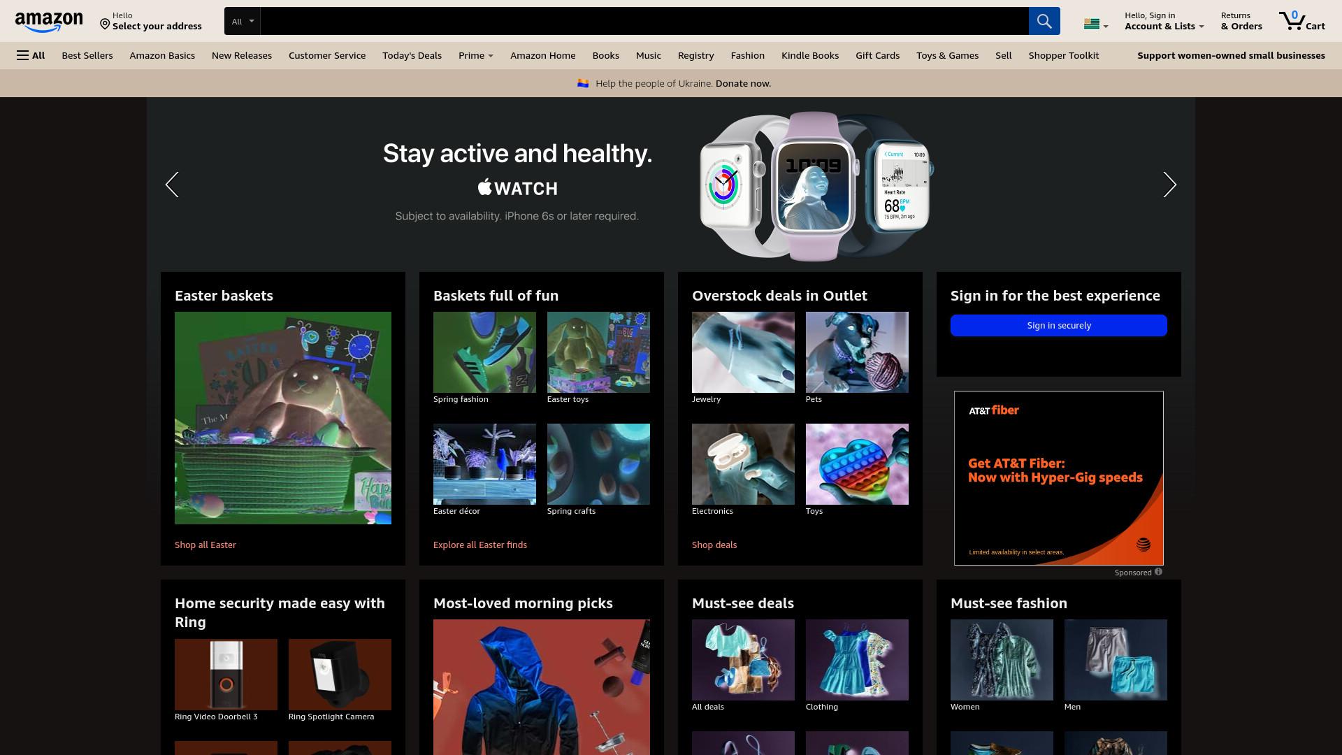Click the Ukraine flag icon
This screenshot has width=1342, height=755.
(x=583, y=83)
